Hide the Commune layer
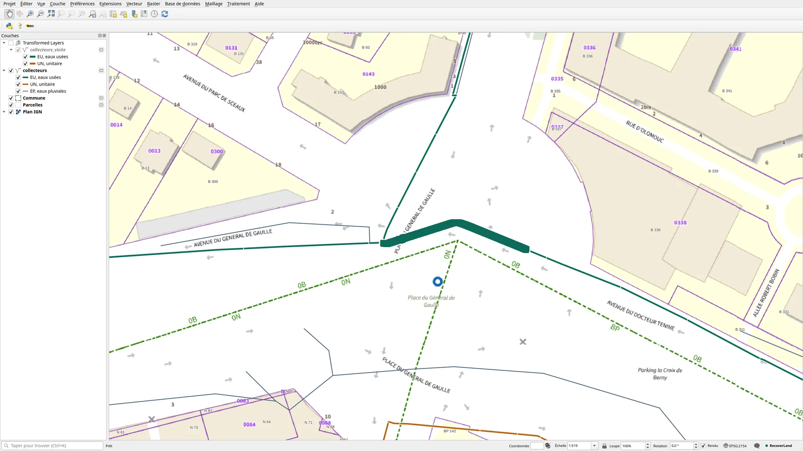This screenshot has width=803, height=451. pos(11,98)
